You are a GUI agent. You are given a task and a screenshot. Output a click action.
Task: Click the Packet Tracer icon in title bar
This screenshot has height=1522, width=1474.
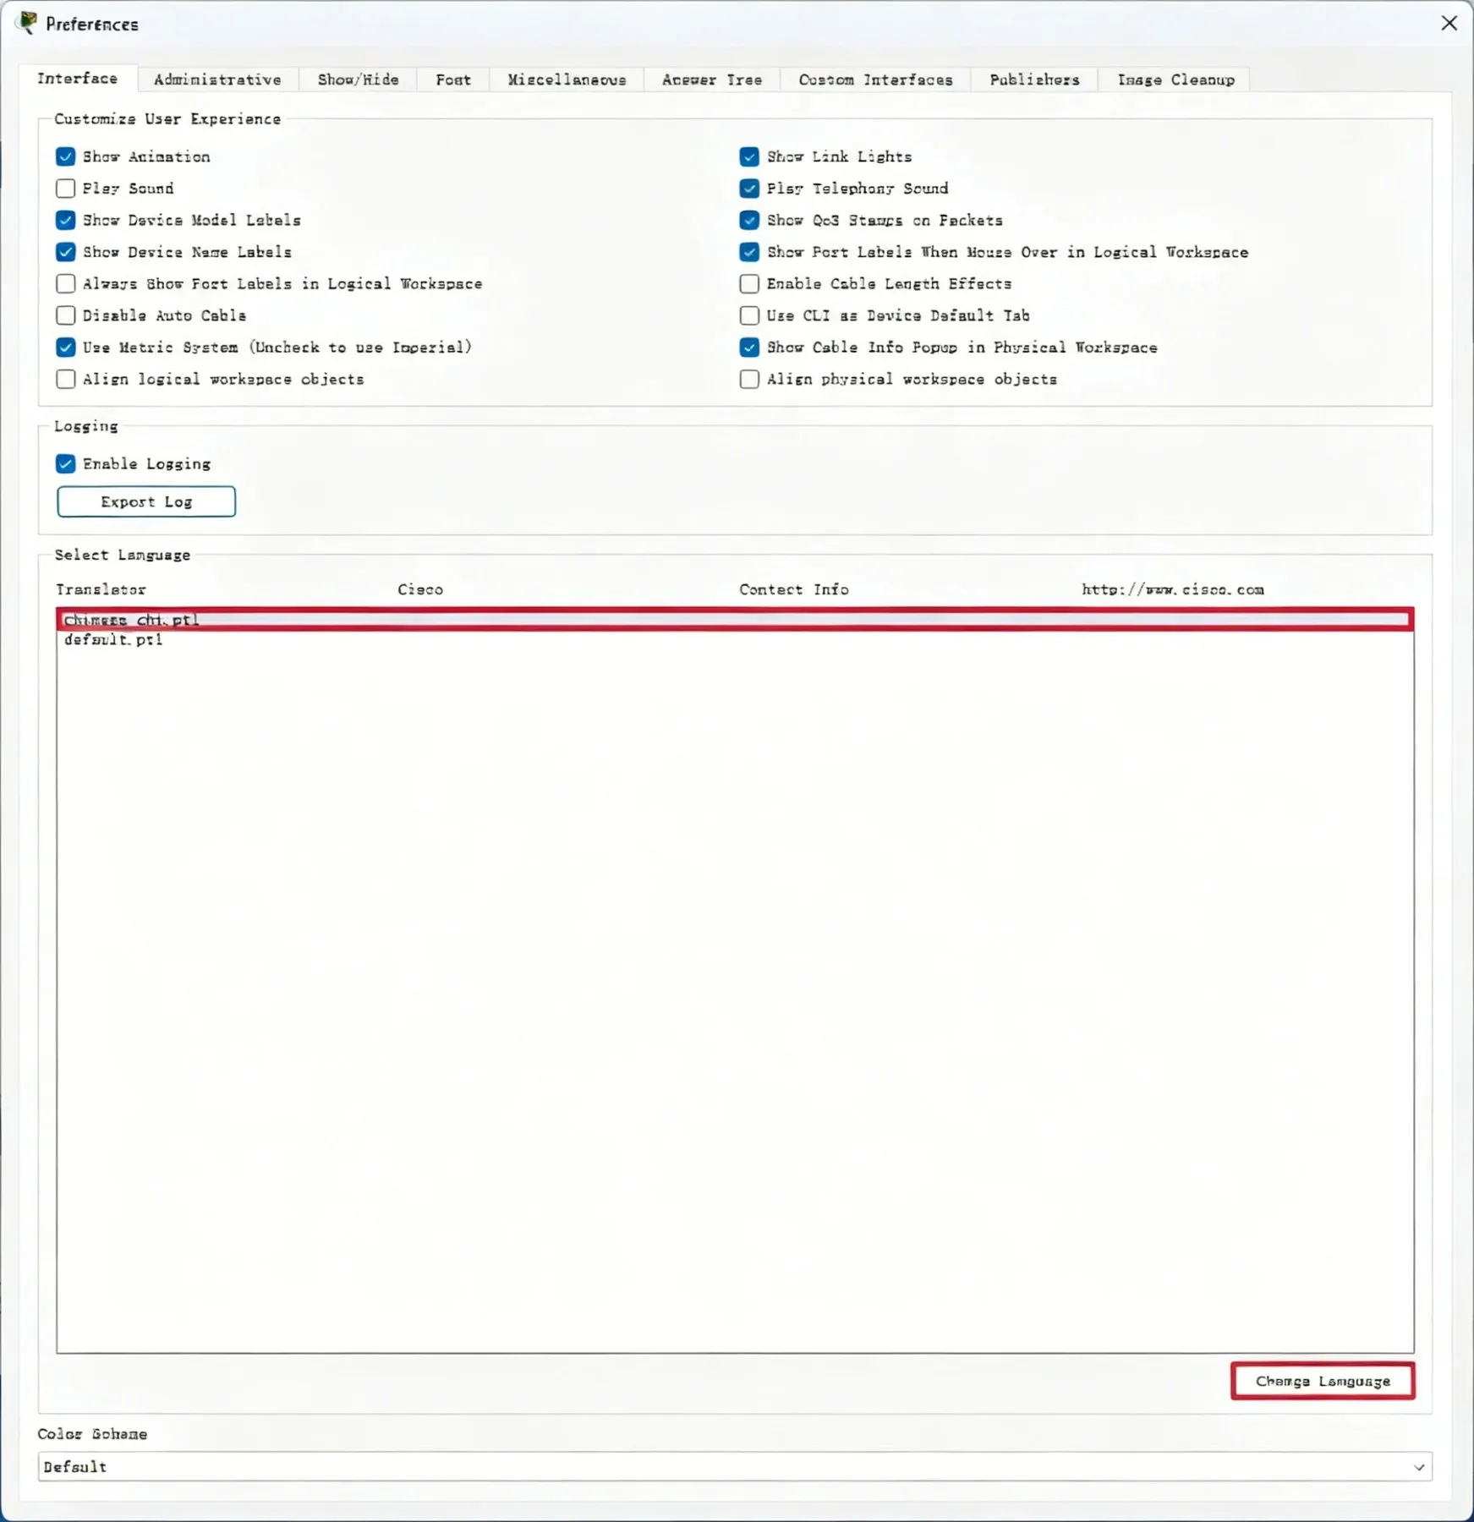click(27, 23)
